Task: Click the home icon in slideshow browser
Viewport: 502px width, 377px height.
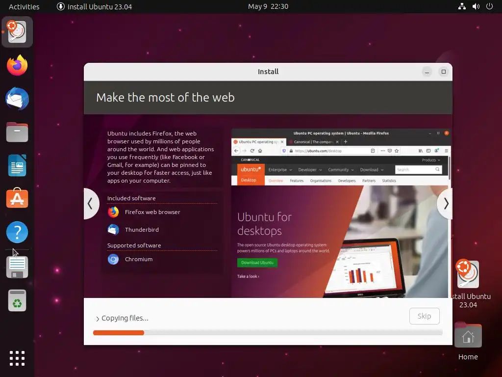Action: (260, 151)
